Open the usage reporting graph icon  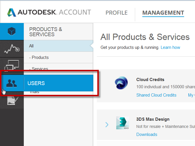click(12, 49)
